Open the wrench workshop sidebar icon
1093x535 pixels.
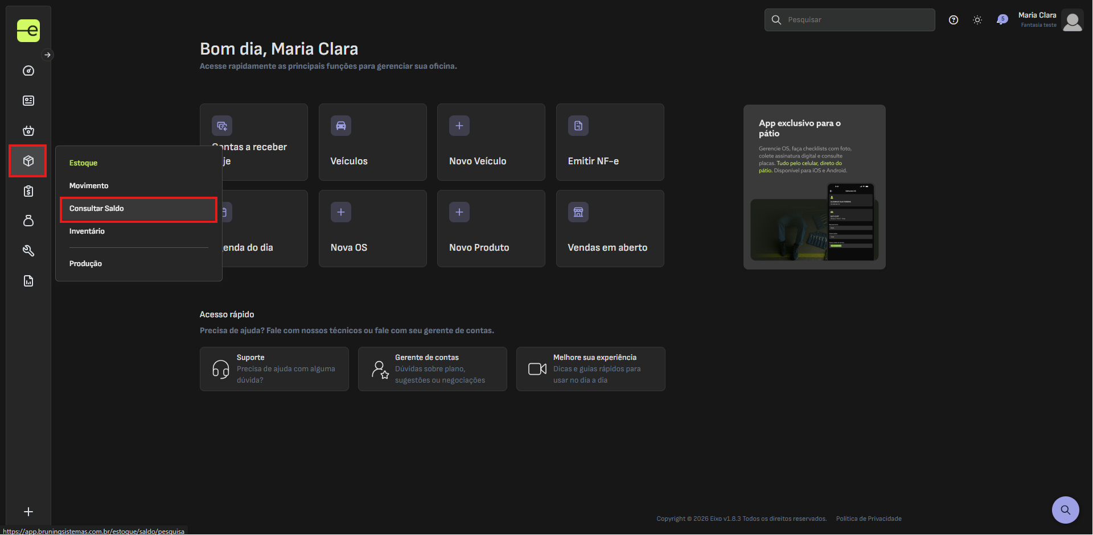pos(28,251)
